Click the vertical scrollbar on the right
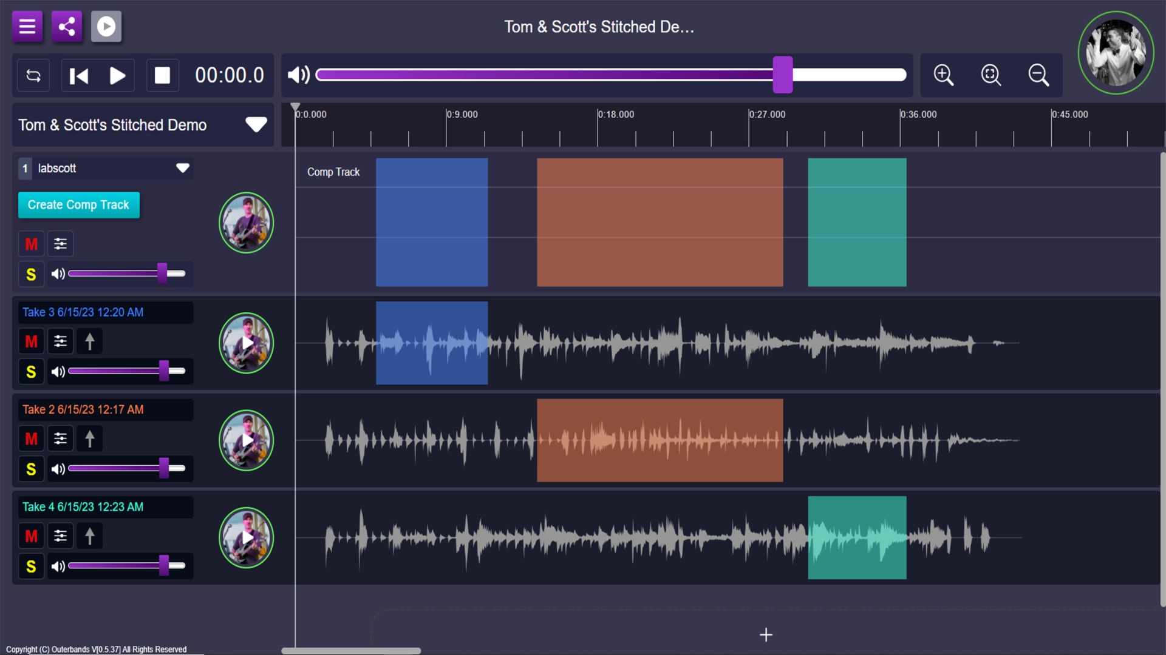The width and height of the screenshot is (1166, 655). pos(1162,379)
